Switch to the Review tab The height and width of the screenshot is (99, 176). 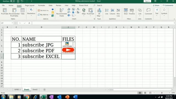59,5
